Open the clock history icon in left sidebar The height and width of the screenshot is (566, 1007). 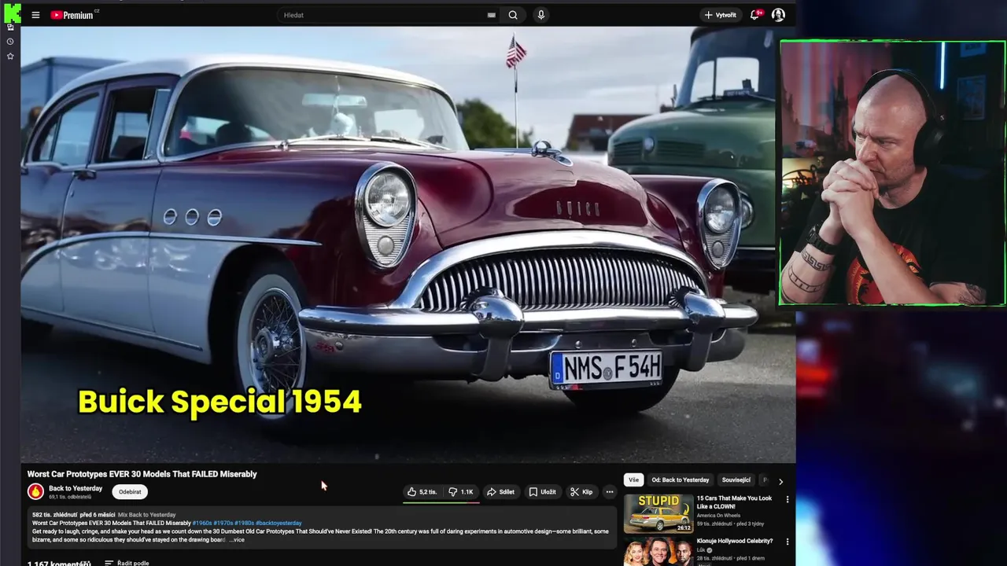click(x=10, y=42)
